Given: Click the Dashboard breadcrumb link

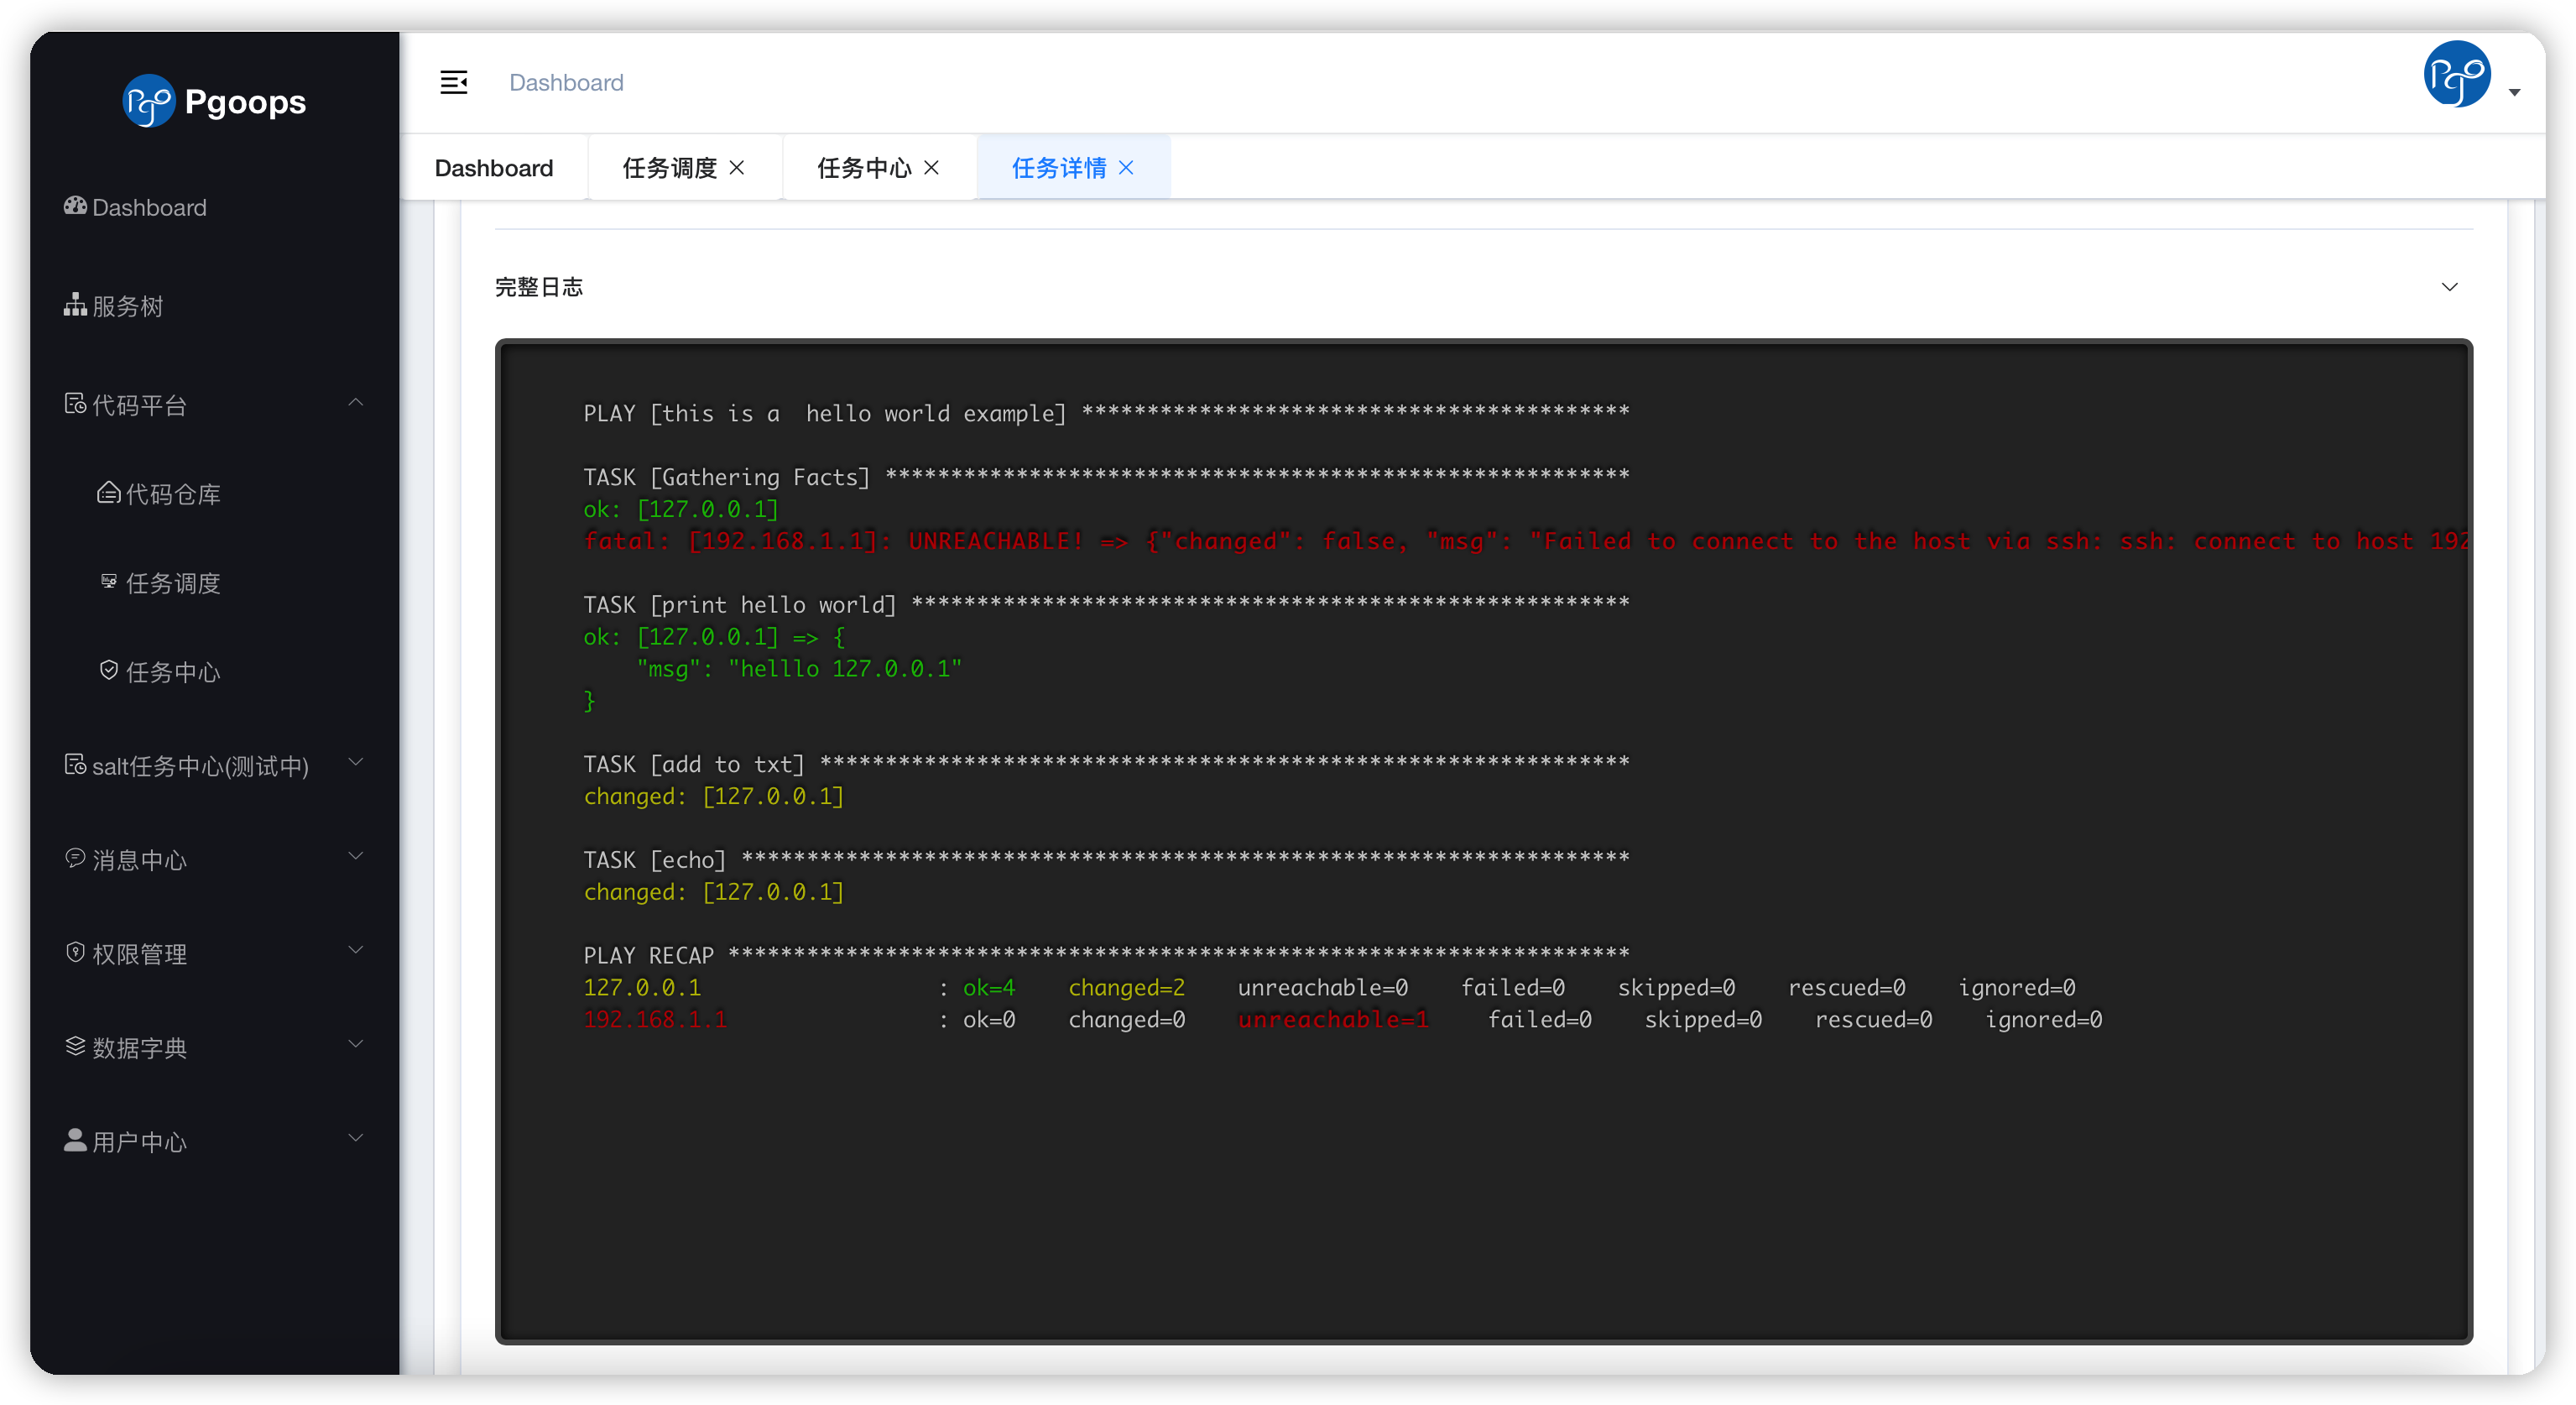Looking at the screenshot, I should [566, 82].
